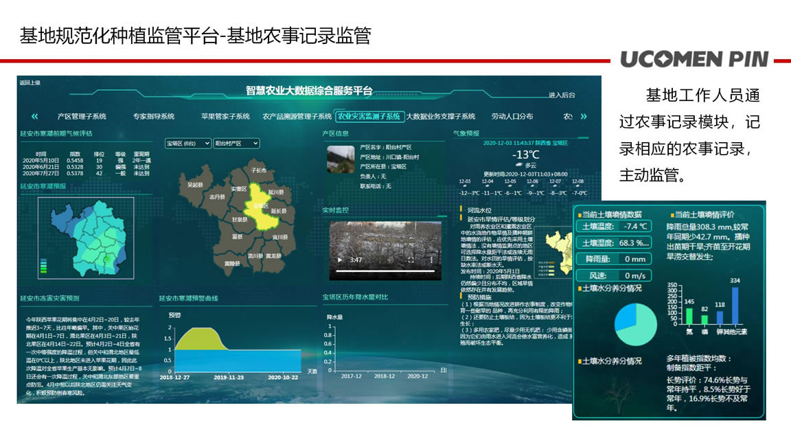Click the production area thumbnail photo
The height and width of the screenshot is (445, 791).
[341, 159]
